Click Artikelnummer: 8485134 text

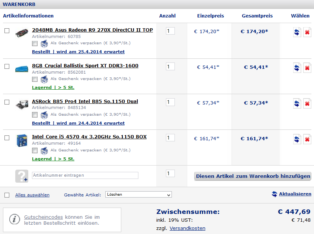(59, 108)
